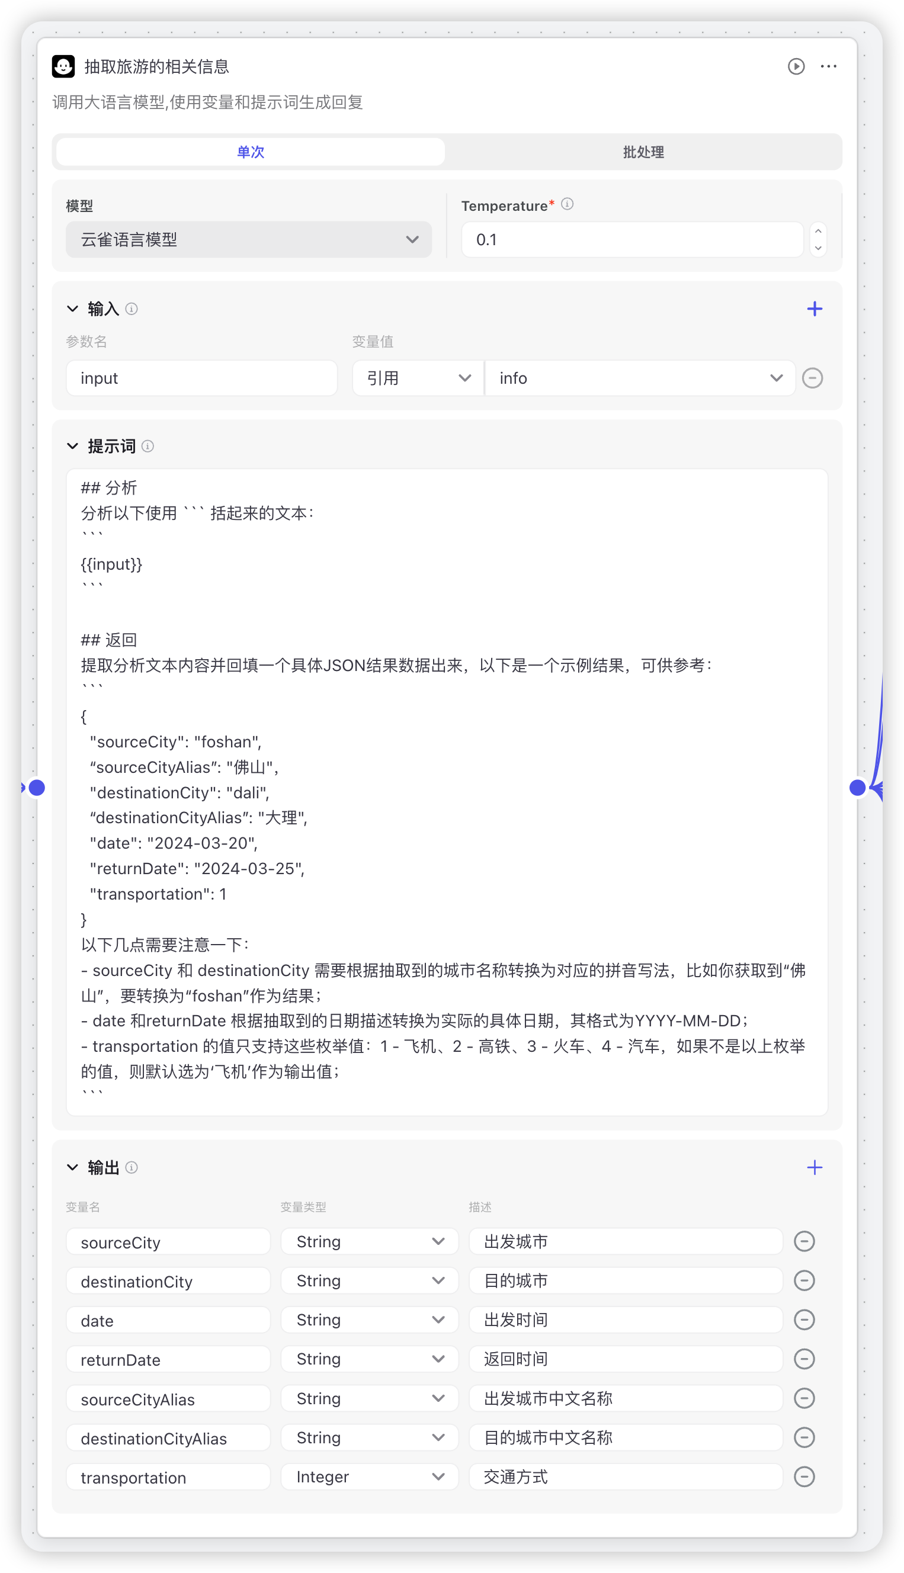Click into the prompt text editor
Viewport: 904px width, 1573px height.
pyautogui.click(x=447, y=792)
